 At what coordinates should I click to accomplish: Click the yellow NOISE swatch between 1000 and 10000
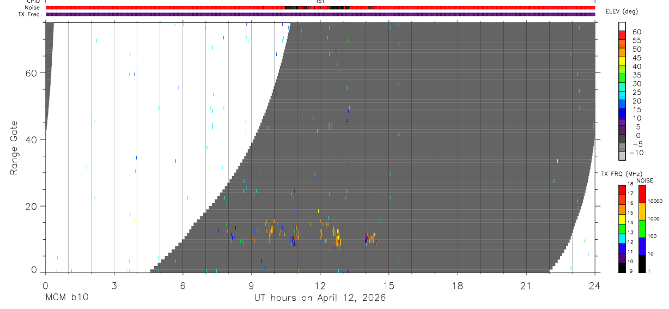coord(642,211)
